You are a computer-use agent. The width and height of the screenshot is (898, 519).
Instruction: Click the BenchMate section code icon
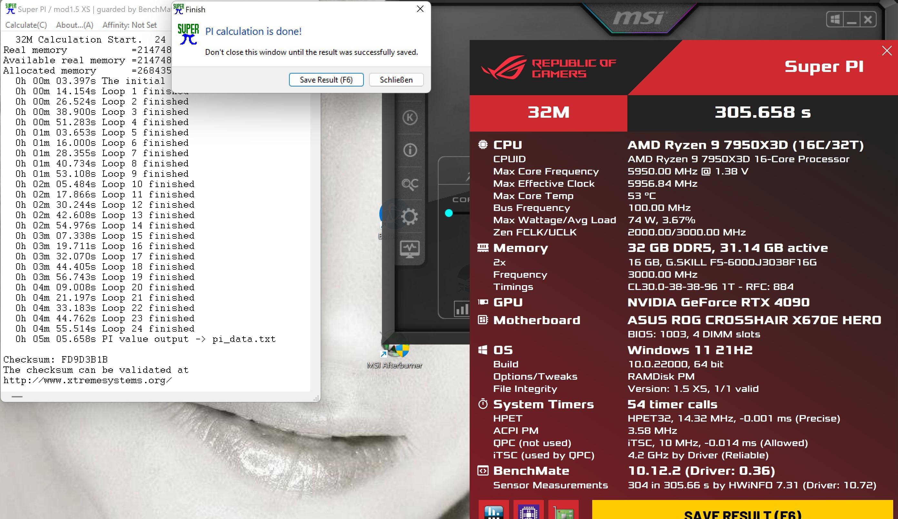pos(483,471)
